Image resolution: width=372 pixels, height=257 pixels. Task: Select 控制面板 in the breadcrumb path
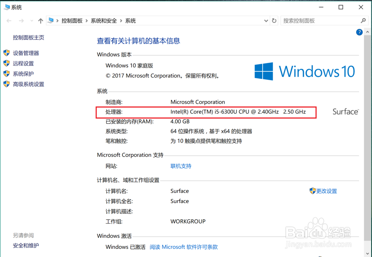pos(72,21)
